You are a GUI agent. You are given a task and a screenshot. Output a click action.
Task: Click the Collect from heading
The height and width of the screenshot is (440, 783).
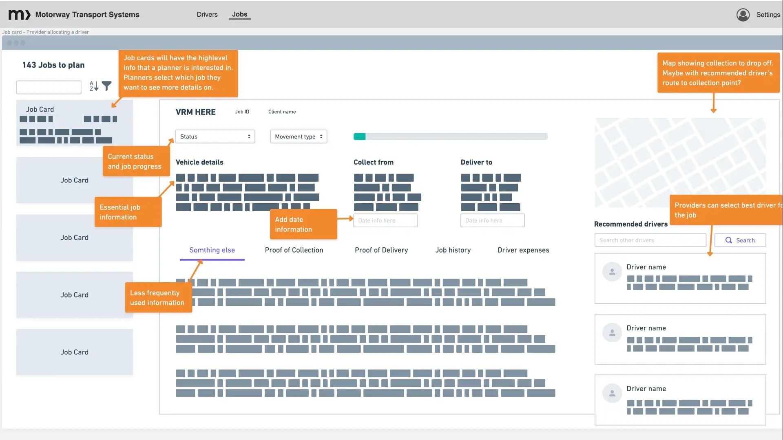click(374, 162)
